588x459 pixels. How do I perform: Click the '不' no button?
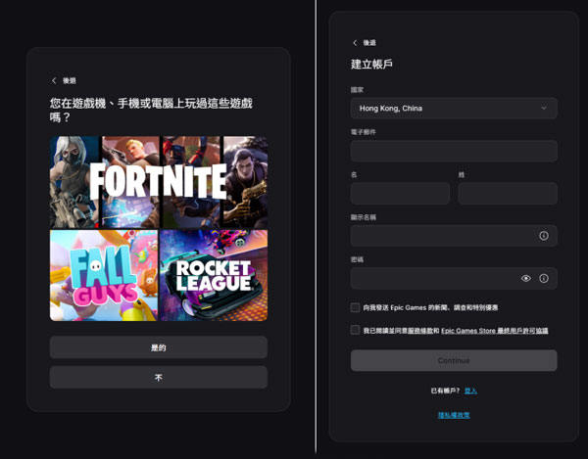[159, 378]
